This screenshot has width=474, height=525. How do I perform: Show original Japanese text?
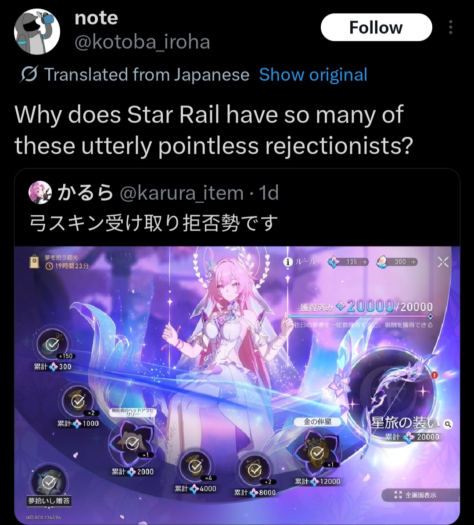pyautogui.click(x=313, y=74)
